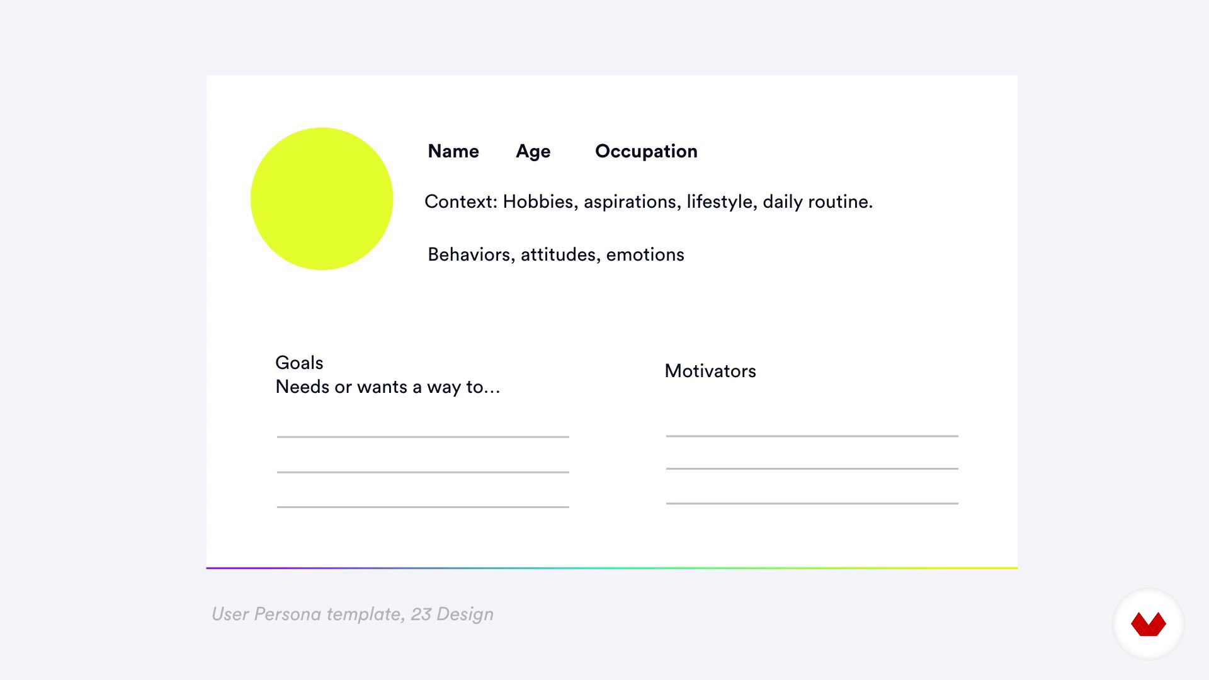Select the Context hobbies and aspirations text
Viewport: 1209px width, 680px height.
[649, 201]
